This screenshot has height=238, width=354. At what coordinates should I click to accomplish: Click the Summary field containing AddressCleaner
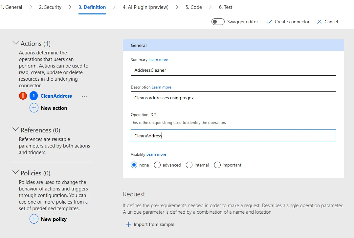233,70
